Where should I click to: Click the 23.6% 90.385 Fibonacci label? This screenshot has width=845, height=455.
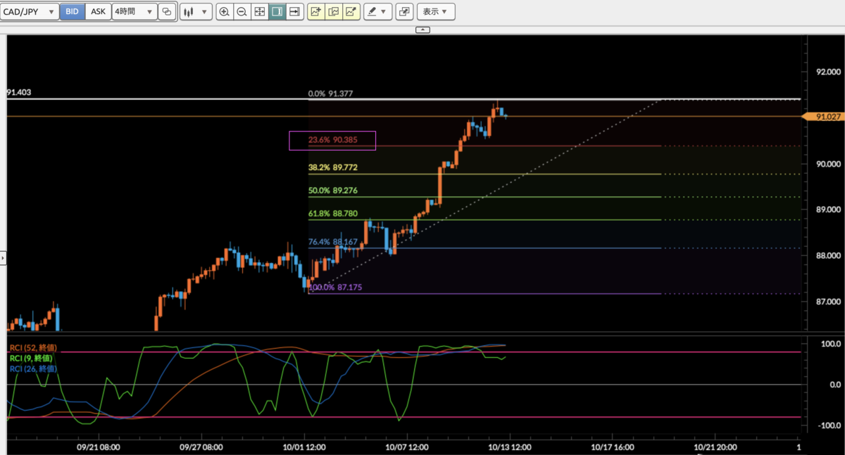[333, 140]
